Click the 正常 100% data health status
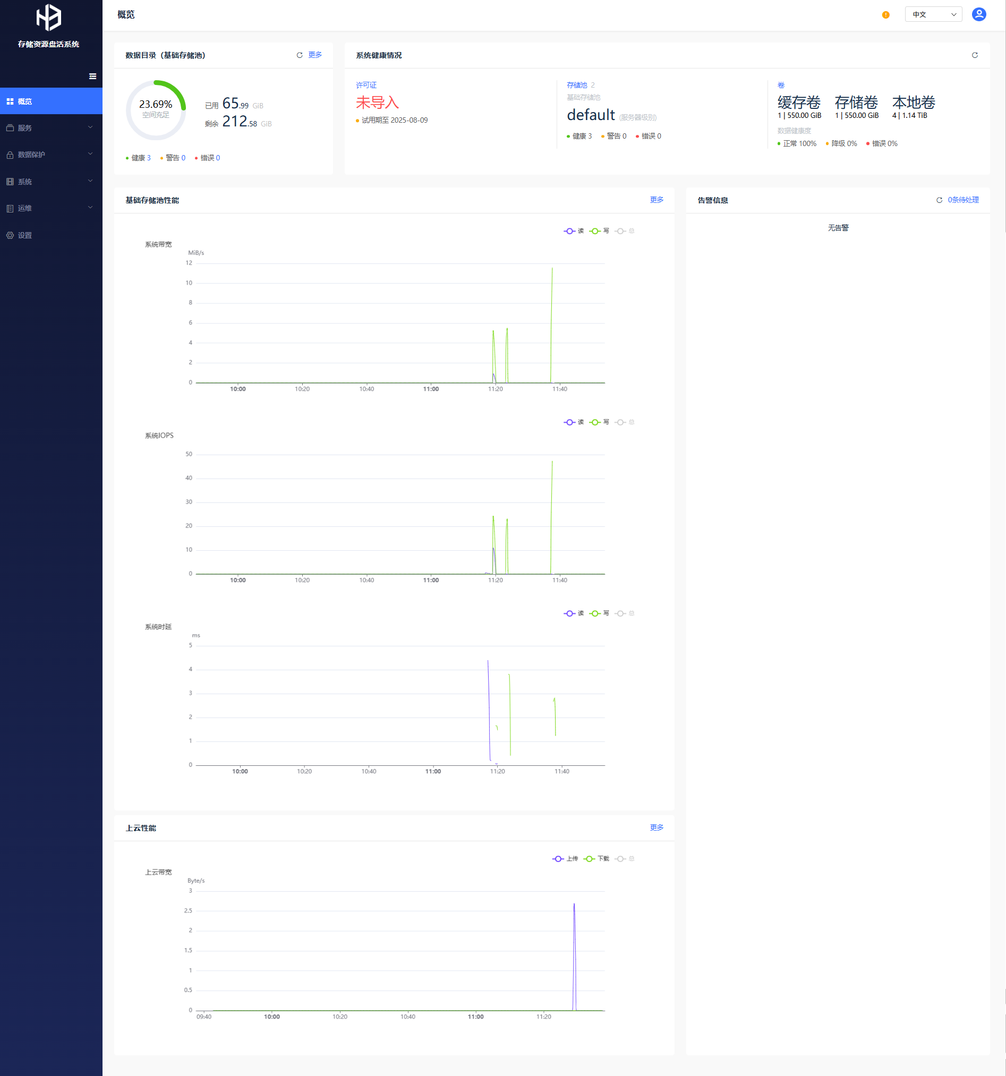The height and width of the screenshot is (1076, 1006). 797,143
